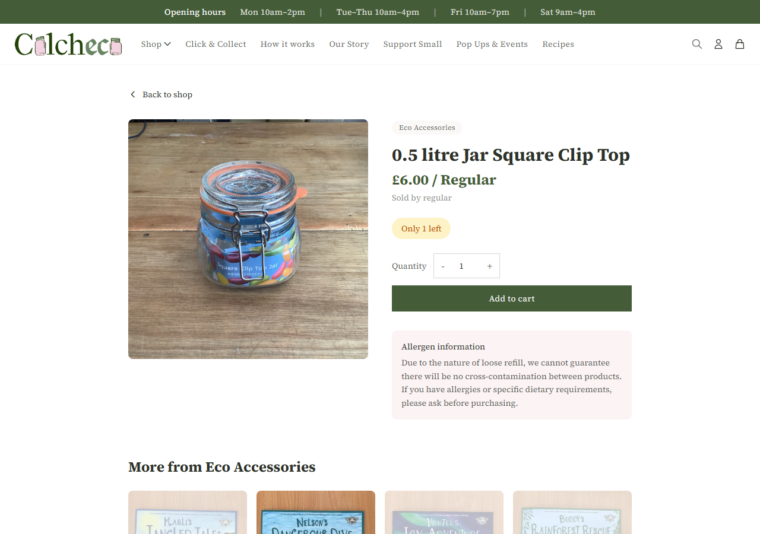Expand the Shop dropdown menu

tap(156, 44)
